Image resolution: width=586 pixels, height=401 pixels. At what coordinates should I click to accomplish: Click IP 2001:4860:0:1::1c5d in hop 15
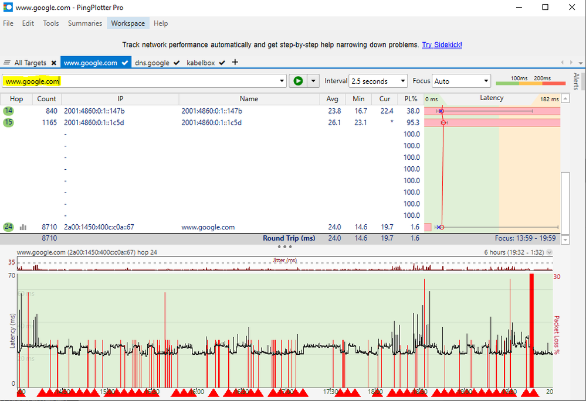pos(94,122)
